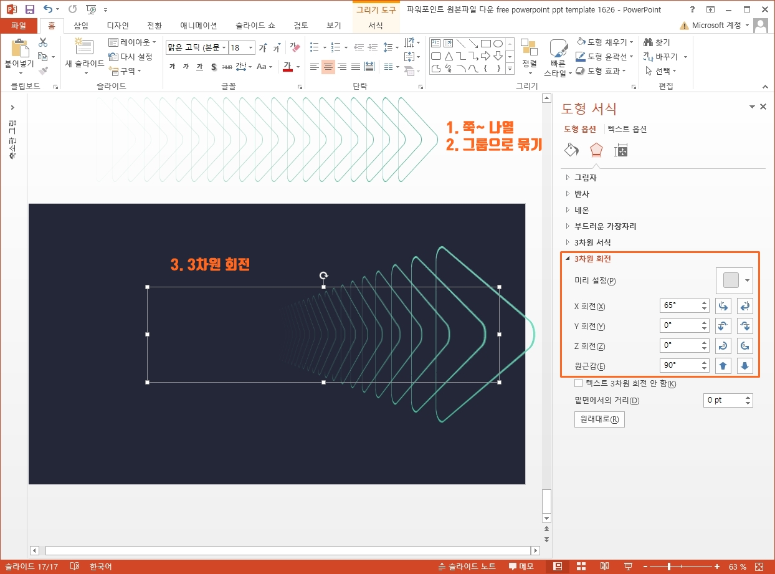This screenshot has width=775, height=574.
Task: Click the 다시 설정 button
Action: point(131,57)
